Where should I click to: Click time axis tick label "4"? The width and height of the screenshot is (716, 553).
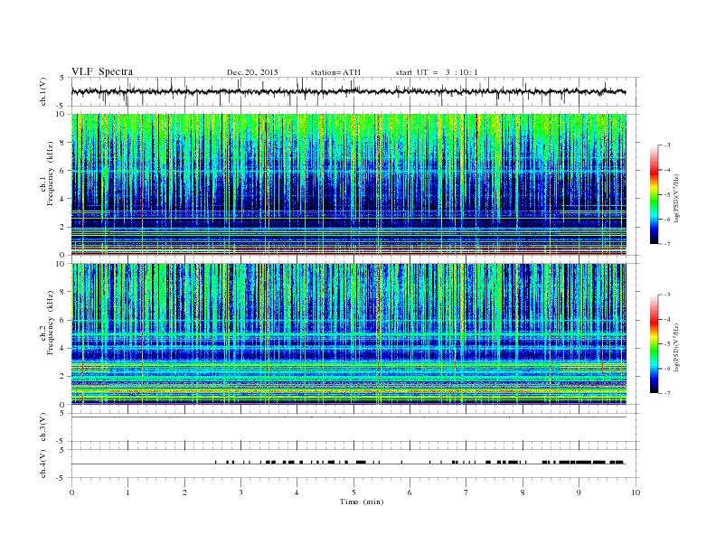(297, 492)
